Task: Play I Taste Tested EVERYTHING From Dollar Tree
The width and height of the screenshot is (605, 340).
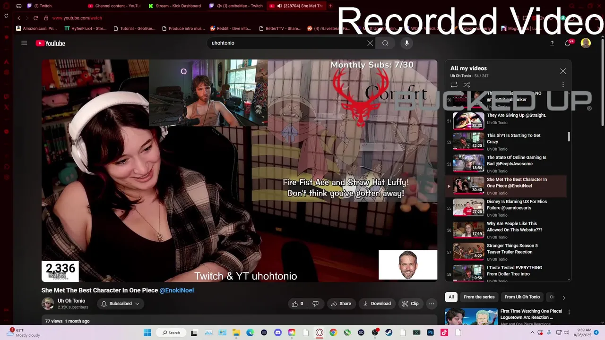Action: [506, 273]
